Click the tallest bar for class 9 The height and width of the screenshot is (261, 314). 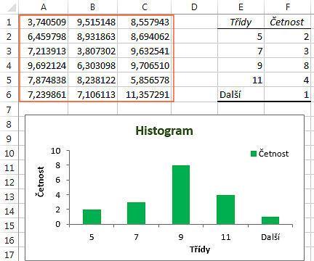tap(181, 195)
